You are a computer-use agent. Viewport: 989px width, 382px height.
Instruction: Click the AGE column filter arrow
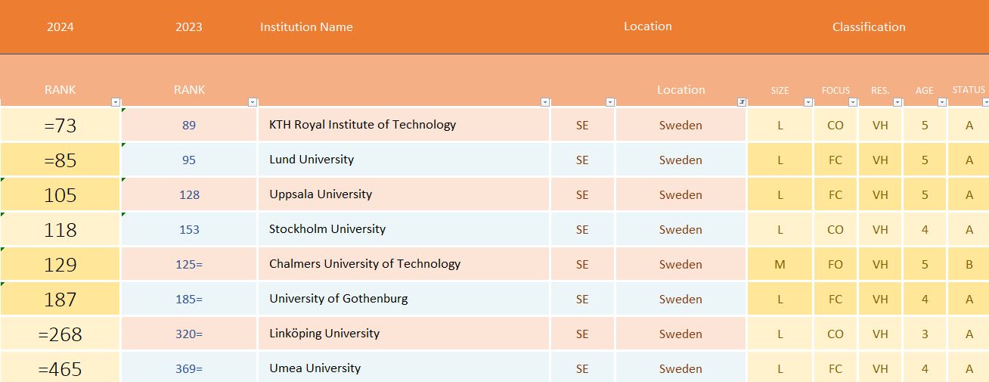click(942, 102)
